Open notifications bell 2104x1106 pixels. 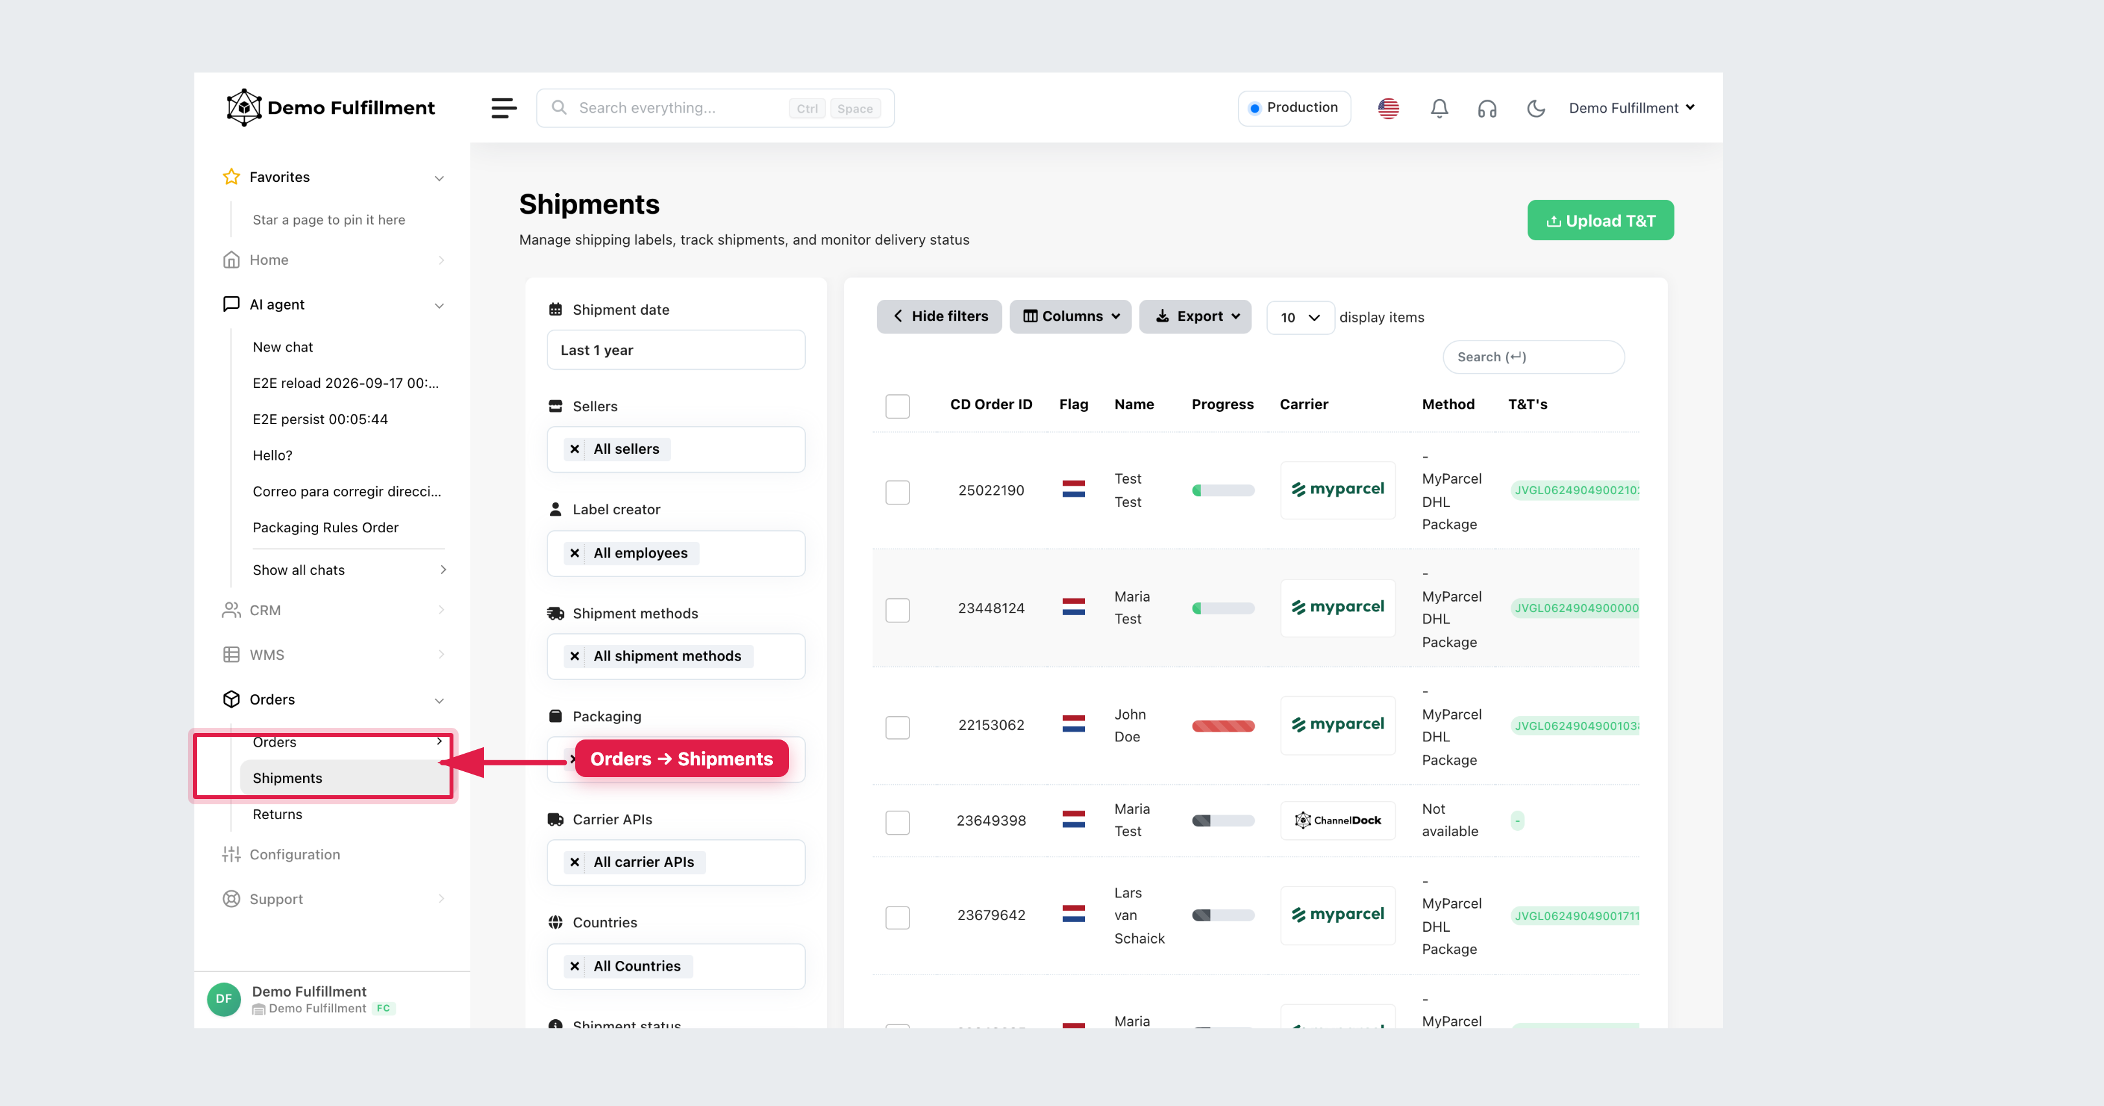(x=1439, y=107)
